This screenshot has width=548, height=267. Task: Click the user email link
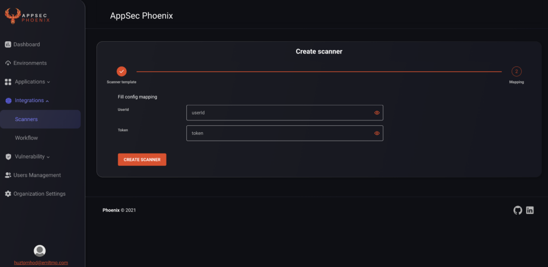tap(41, 263)
